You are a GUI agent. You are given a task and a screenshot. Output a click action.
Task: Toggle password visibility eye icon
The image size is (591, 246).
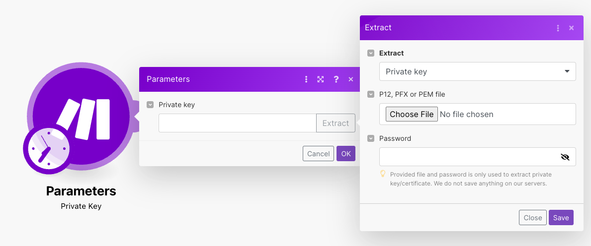565,157
